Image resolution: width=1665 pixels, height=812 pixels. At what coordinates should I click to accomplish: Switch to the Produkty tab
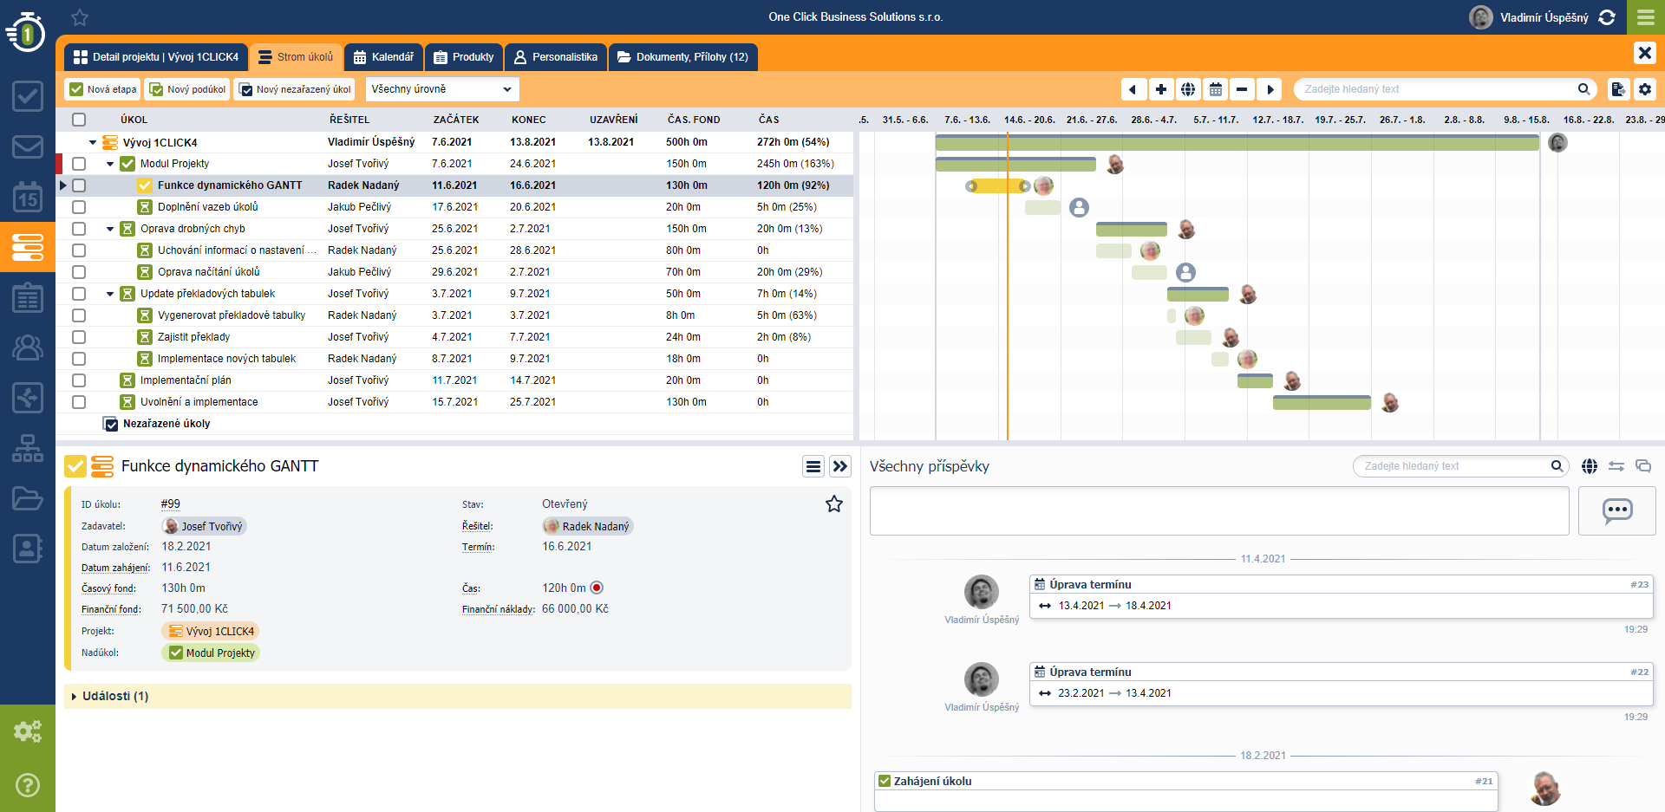pos(464,57)
